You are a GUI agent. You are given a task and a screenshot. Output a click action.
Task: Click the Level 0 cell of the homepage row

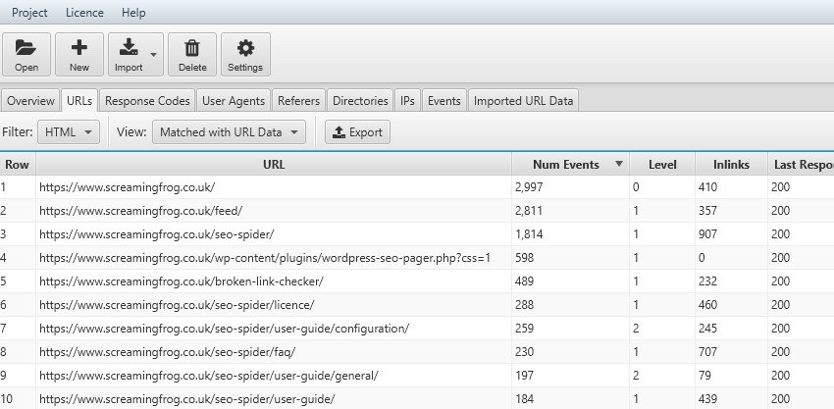(x=662, y=187)
